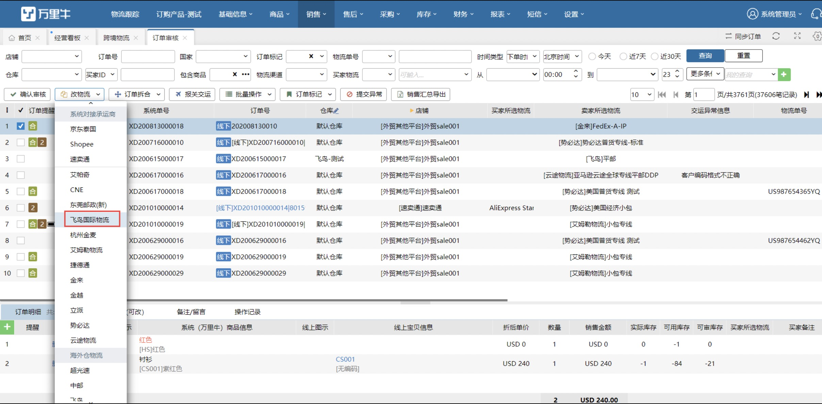The image size is (822, 404).
Task: Choose 云途物流 from the menu
Action: (x=83, y=340)
